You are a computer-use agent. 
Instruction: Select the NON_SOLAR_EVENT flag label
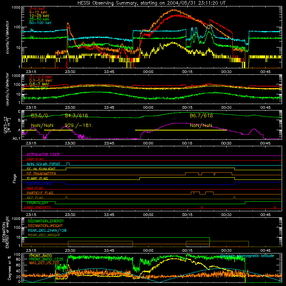tap(43, 164)
